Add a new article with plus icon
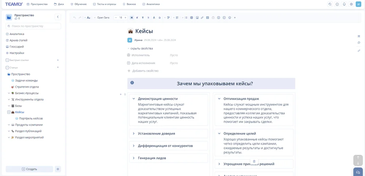The height and width of the screenshot is (176, 365). pos(58,67)
